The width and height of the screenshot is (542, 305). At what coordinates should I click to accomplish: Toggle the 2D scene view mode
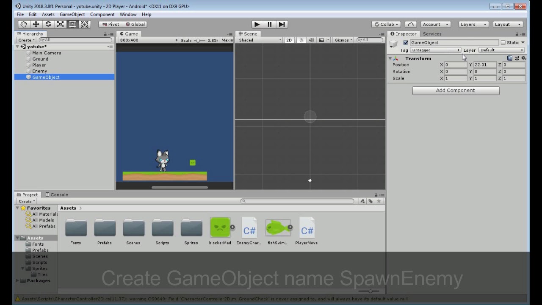[x=289, y=40]
